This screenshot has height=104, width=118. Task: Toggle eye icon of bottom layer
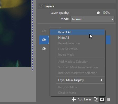(44, 49)
